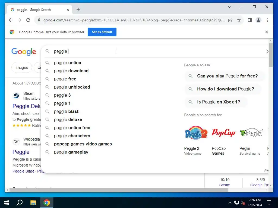Viewport: 278px width, 208px height.
Task: View site information lock icon
Action: (x=39, y=20)
